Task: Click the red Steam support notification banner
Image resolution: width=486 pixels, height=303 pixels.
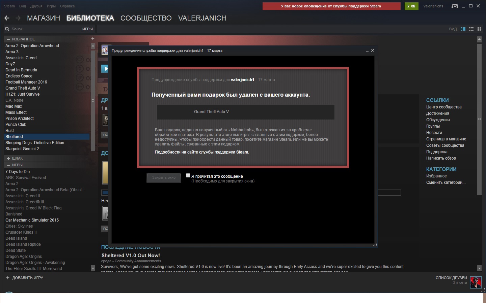Action: [331, 6]
